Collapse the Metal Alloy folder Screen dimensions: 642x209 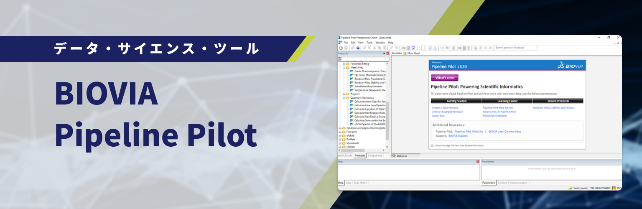[x=344, y=67]
